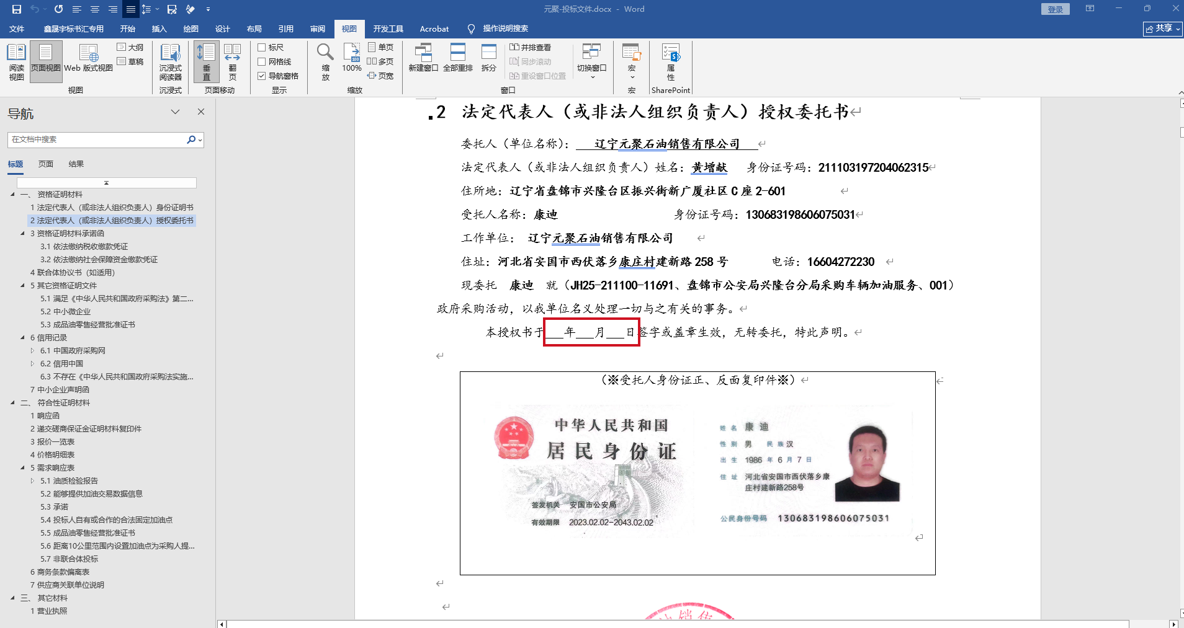Open navigation pane options chevron
1184x628 pixels.
point(176,112)
